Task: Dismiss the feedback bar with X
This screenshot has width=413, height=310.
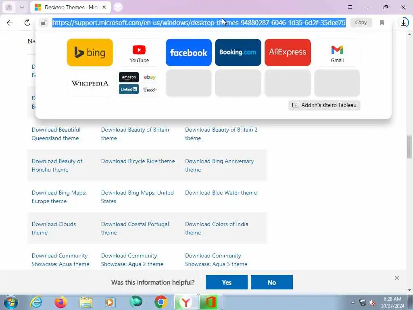Action: pos(397,278)
